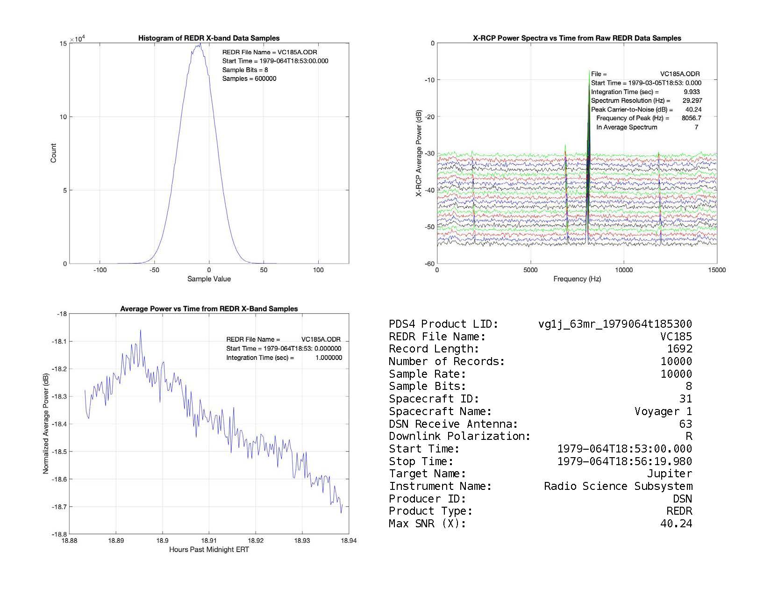Select the 'Hours Past Midnight ERT' label
This screenshot has width=771, height=596.
pyautogui.click(x=209, y=550)
